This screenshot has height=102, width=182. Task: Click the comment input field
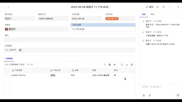159,87
